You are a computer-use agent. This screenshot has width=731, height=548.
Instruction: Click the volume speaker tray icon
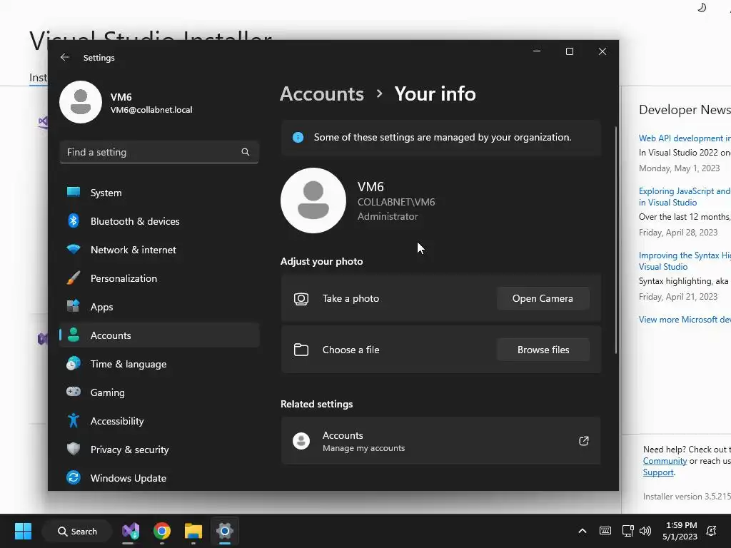click(645, 531)
